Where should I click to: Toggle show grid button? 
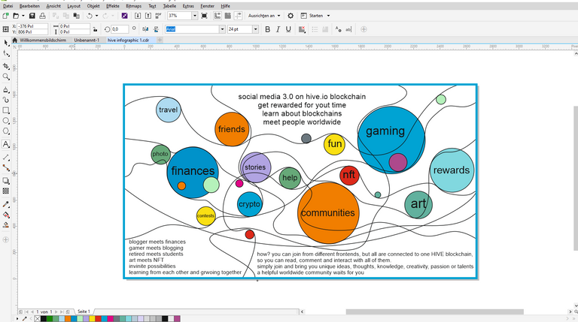pyautogui.click(x=228, y=16)
